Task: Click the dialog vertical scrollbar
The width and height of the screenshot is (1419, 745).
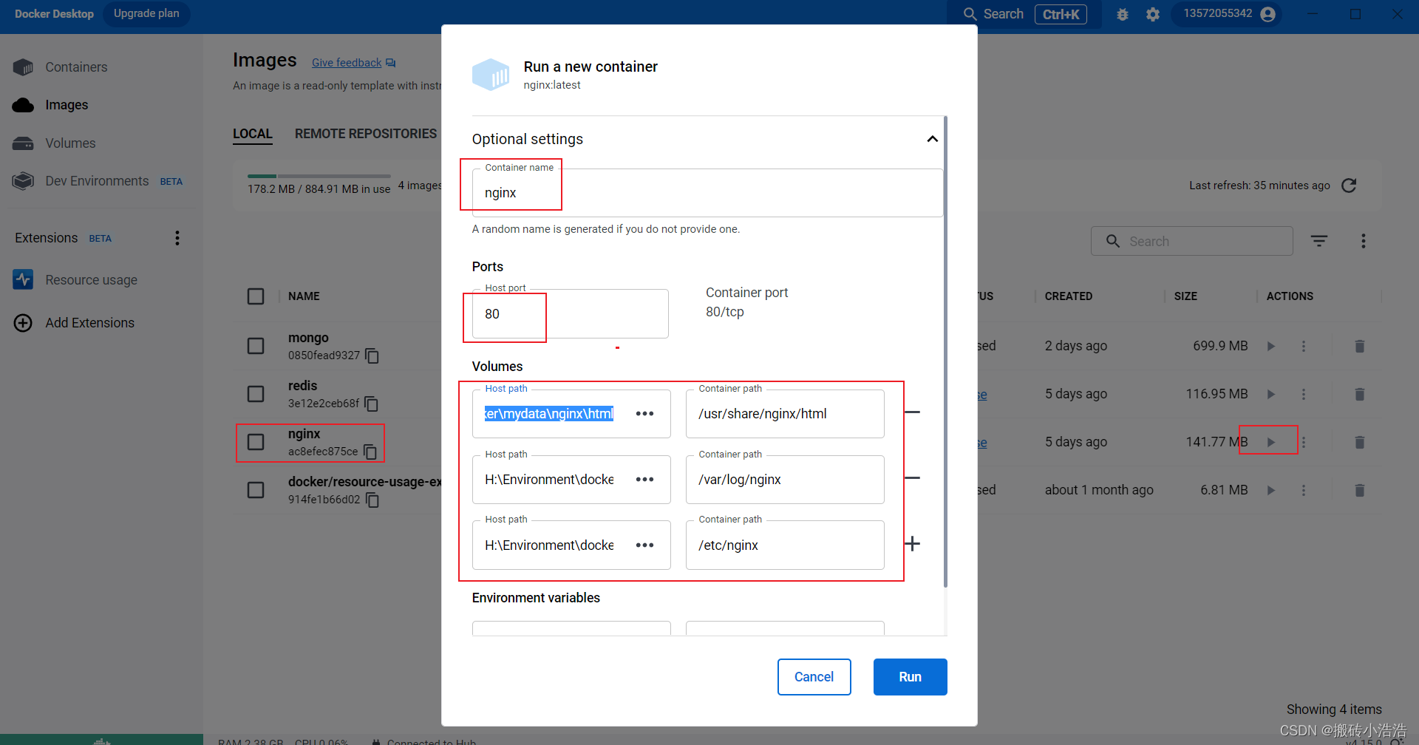Action: click(x=945, y=351)
